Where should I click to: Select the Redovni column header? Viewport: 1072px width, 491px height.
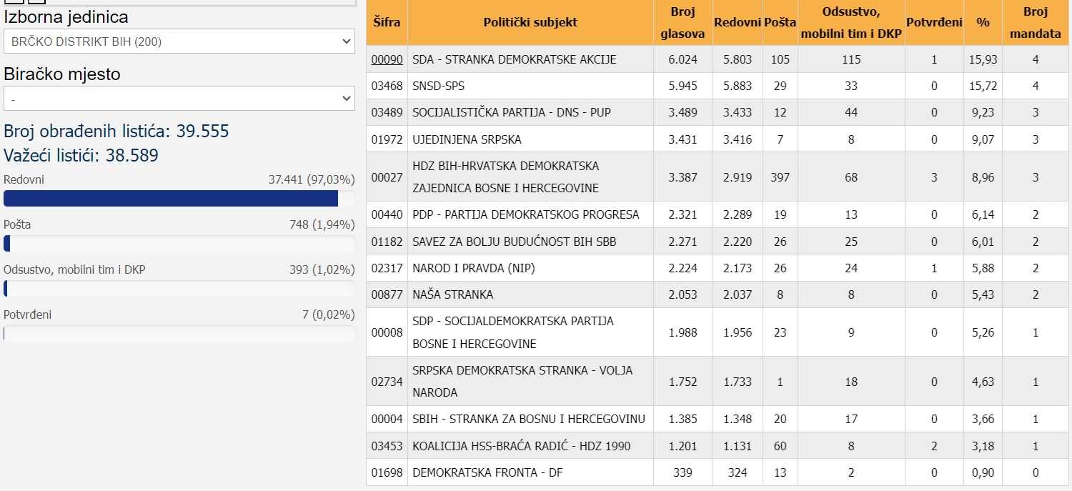tap(737, 22)
